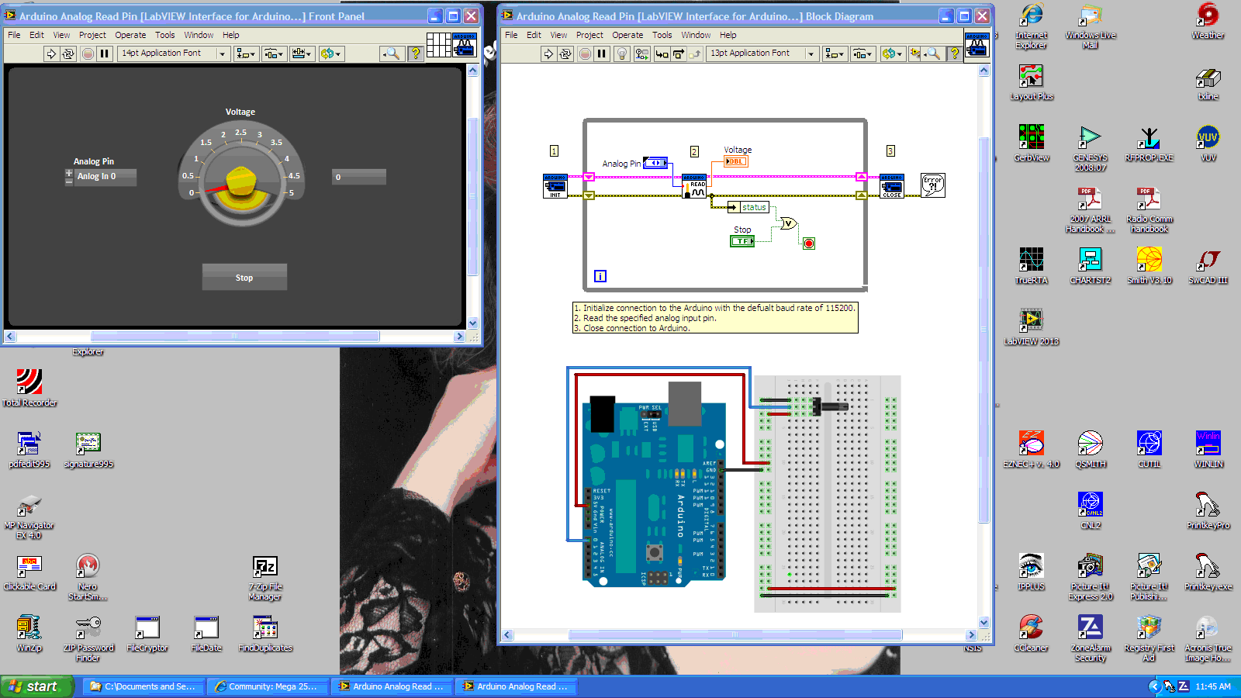This screenshot has width=1241, height=698.
Task: Click Front Panel horizontal scrollbar thumb
Action: (x=235, y=337)
